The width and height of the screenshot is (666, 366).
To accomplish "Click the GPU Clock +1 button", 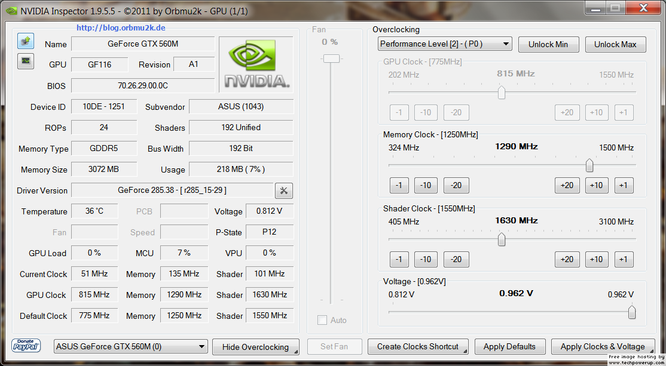I will (x=624, y=112).
